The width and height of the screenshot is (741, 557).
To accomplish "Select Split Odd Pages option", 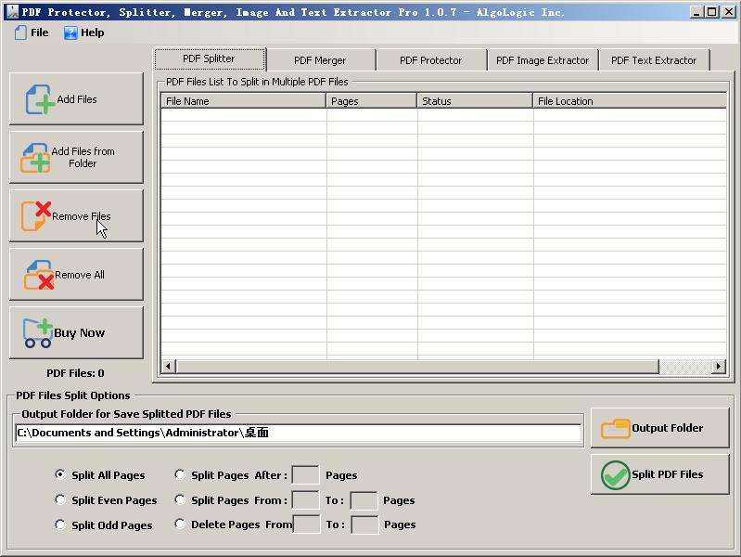I will coord(60,525).
